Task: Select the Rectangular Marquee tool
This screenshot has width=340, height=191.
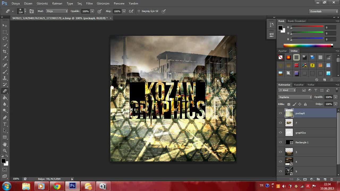Action: (x=5, y=32)
